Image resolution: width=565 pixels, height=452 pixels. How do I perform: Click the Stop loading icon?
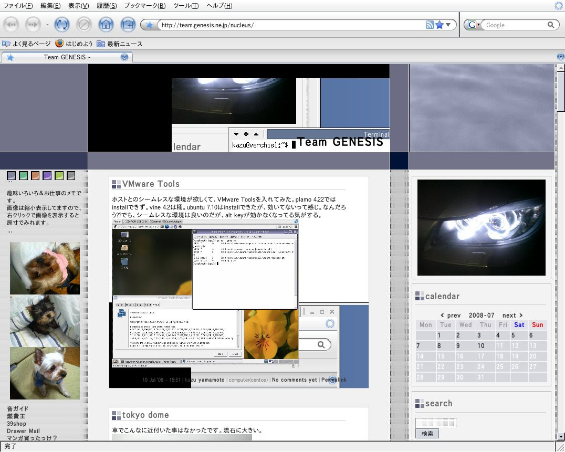[83, 25]
